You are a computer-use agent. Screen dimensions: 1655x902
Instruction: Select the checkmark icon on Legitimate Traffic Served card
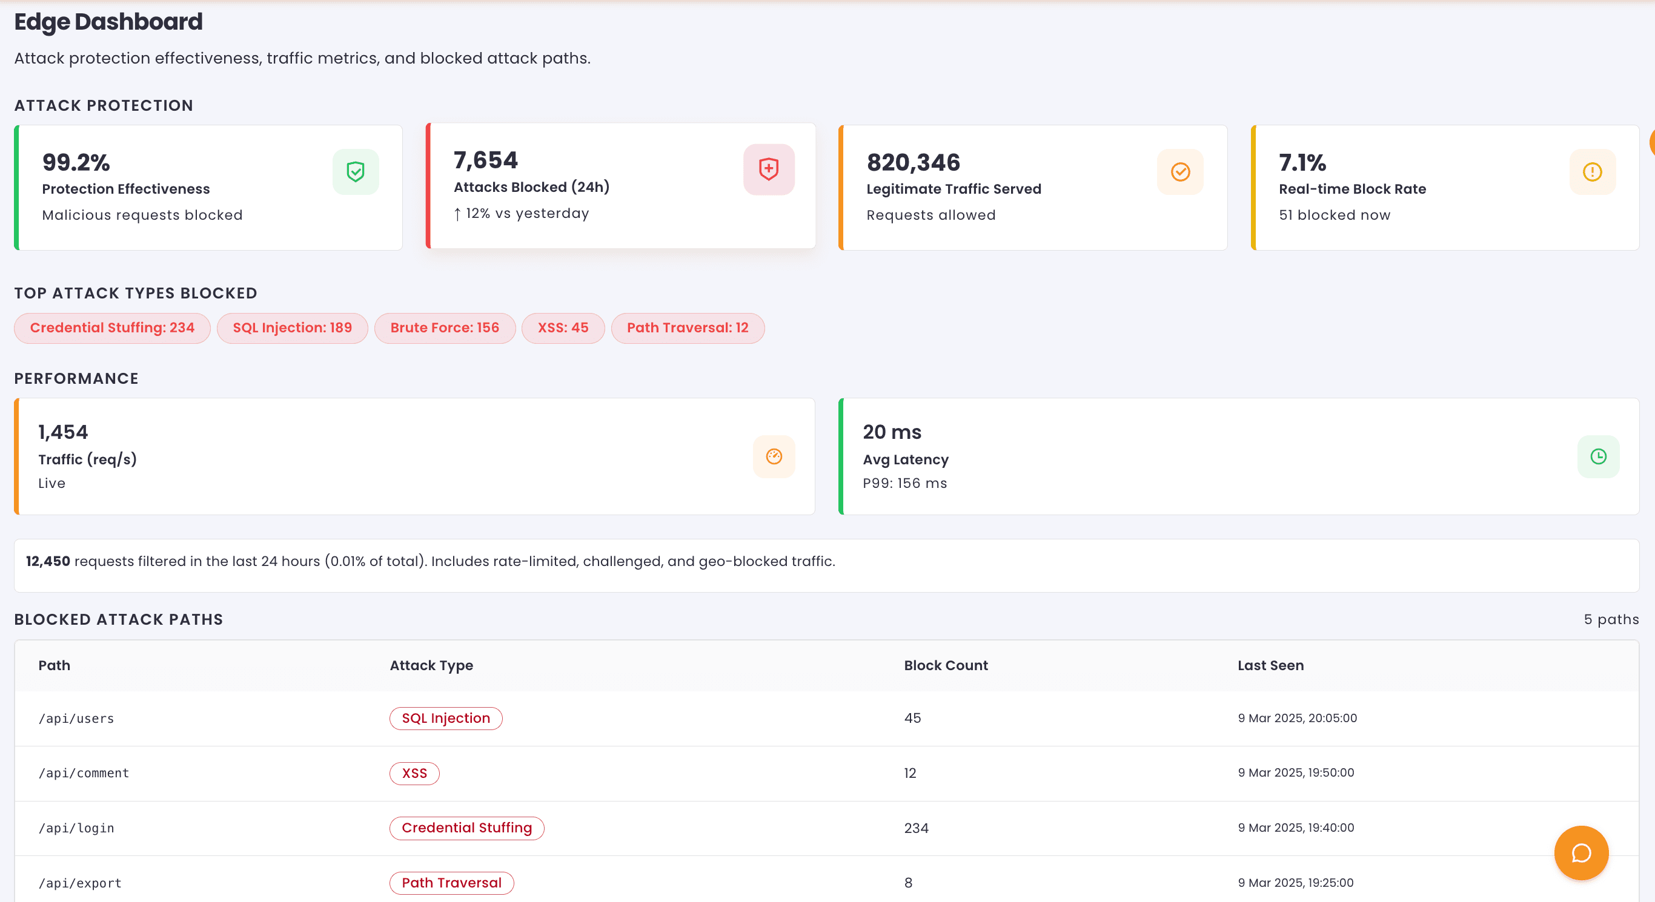1180,171
